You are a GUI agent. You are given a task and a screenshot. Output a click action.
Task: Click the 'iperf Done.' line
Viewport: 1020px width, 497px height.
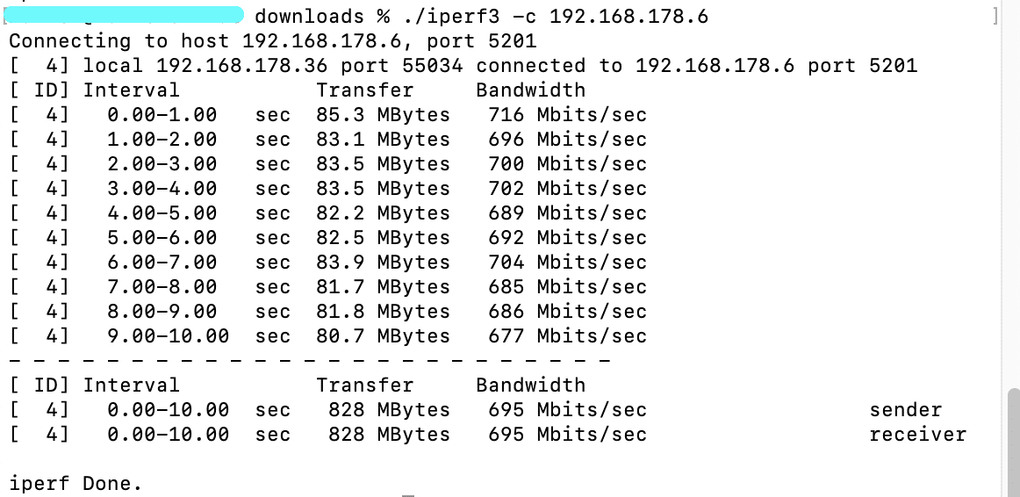(75, 484)
